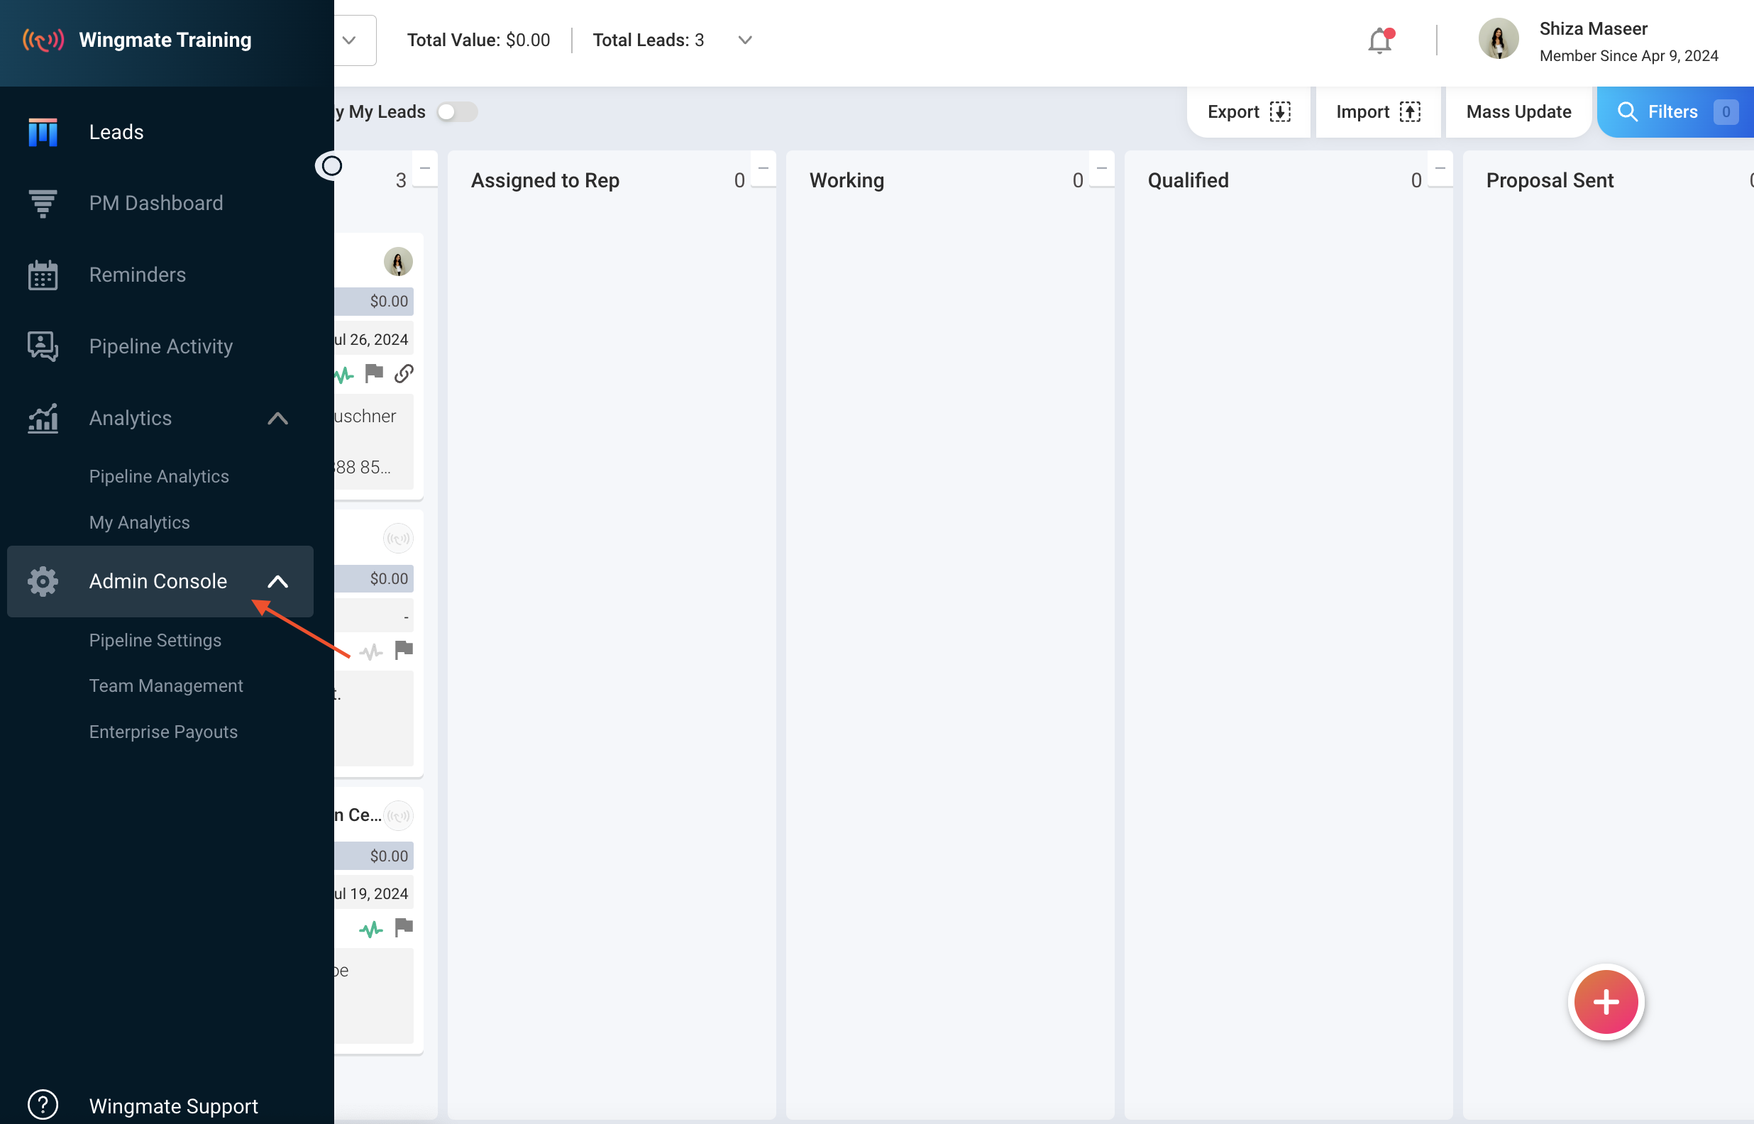Screen dimensions: 1754x1124
Task: Collapse the Analytics submenu chevron
Action: click(278, 418)
